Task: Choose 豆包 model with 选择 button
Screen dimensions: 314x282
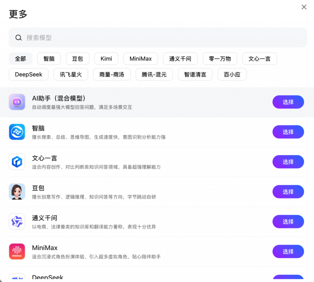Action: 288,191
